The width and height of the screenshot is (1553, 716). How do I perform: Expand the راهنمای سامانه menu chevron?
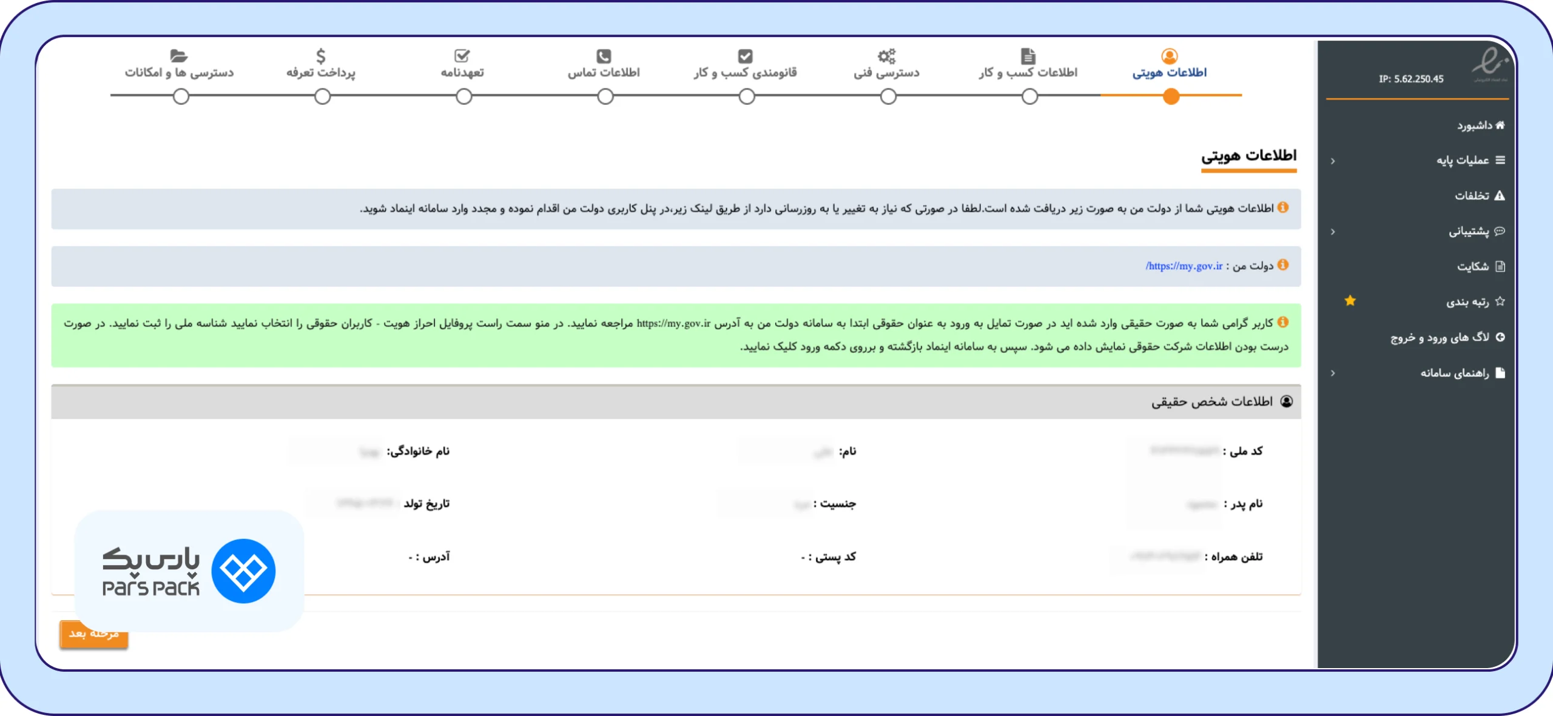1333,373
